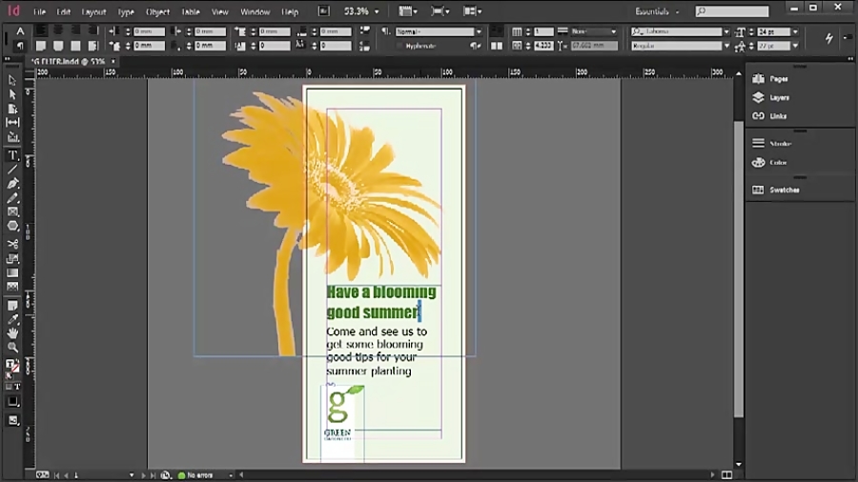Toggle the screen mode button in toolbox
Viewport: 858px width, 482px height.
12,420
